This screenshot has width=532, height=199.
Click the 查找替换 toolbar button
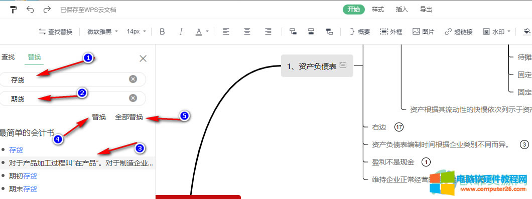(x=56, y=32)
